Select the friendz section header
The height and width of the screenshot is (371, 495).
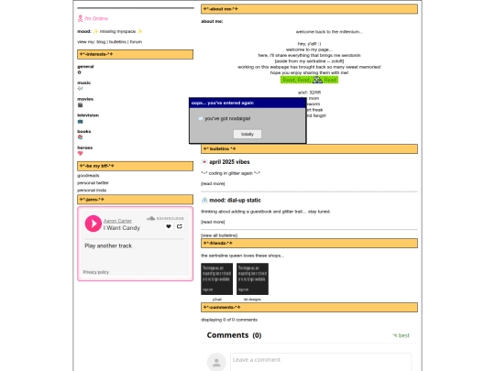click(310, 244)
